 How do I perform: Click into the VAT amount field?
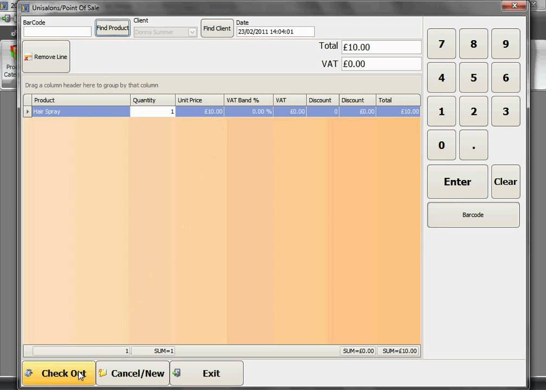click(x=381, y=64)
